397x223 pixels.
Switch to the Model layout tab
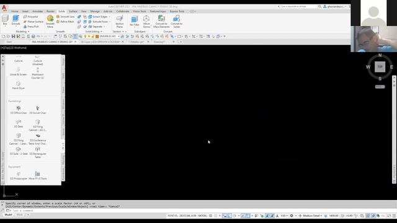pyautogui.click(x=8, y=215)
